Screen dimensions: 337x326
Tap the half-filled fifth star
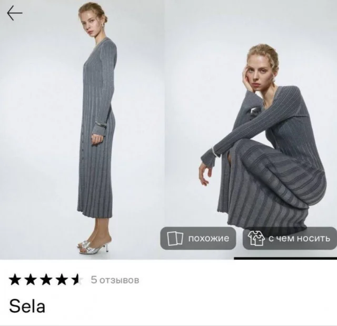[x=78, y=280]
